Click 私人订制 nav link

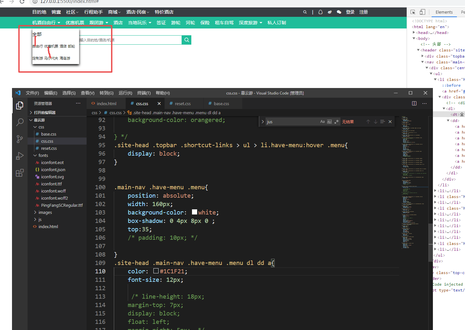pyautogui.click(x=277, y=23)
